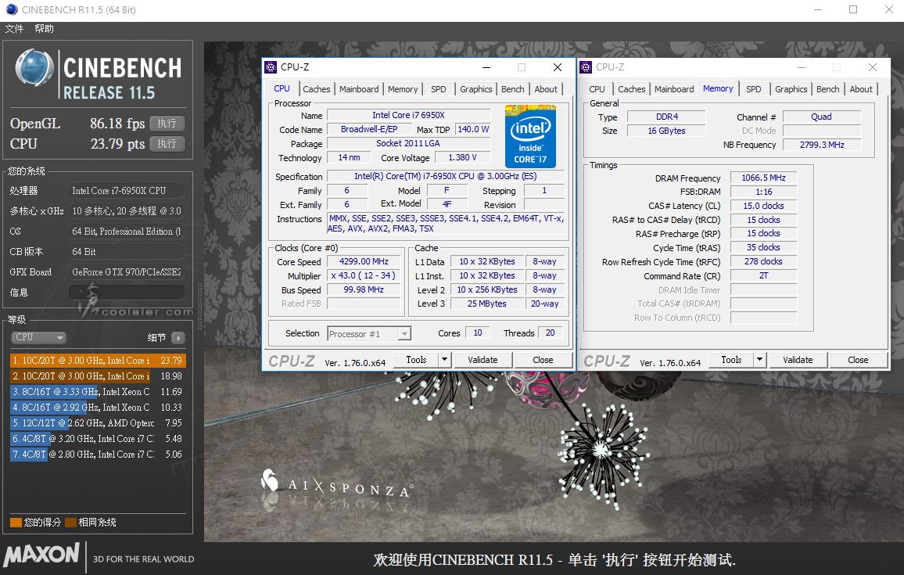904x575 pixels.
Task: Click the DRAM Frequency value 1066.5 MHz
Action: pyautogui.click(x=763, y=178)
